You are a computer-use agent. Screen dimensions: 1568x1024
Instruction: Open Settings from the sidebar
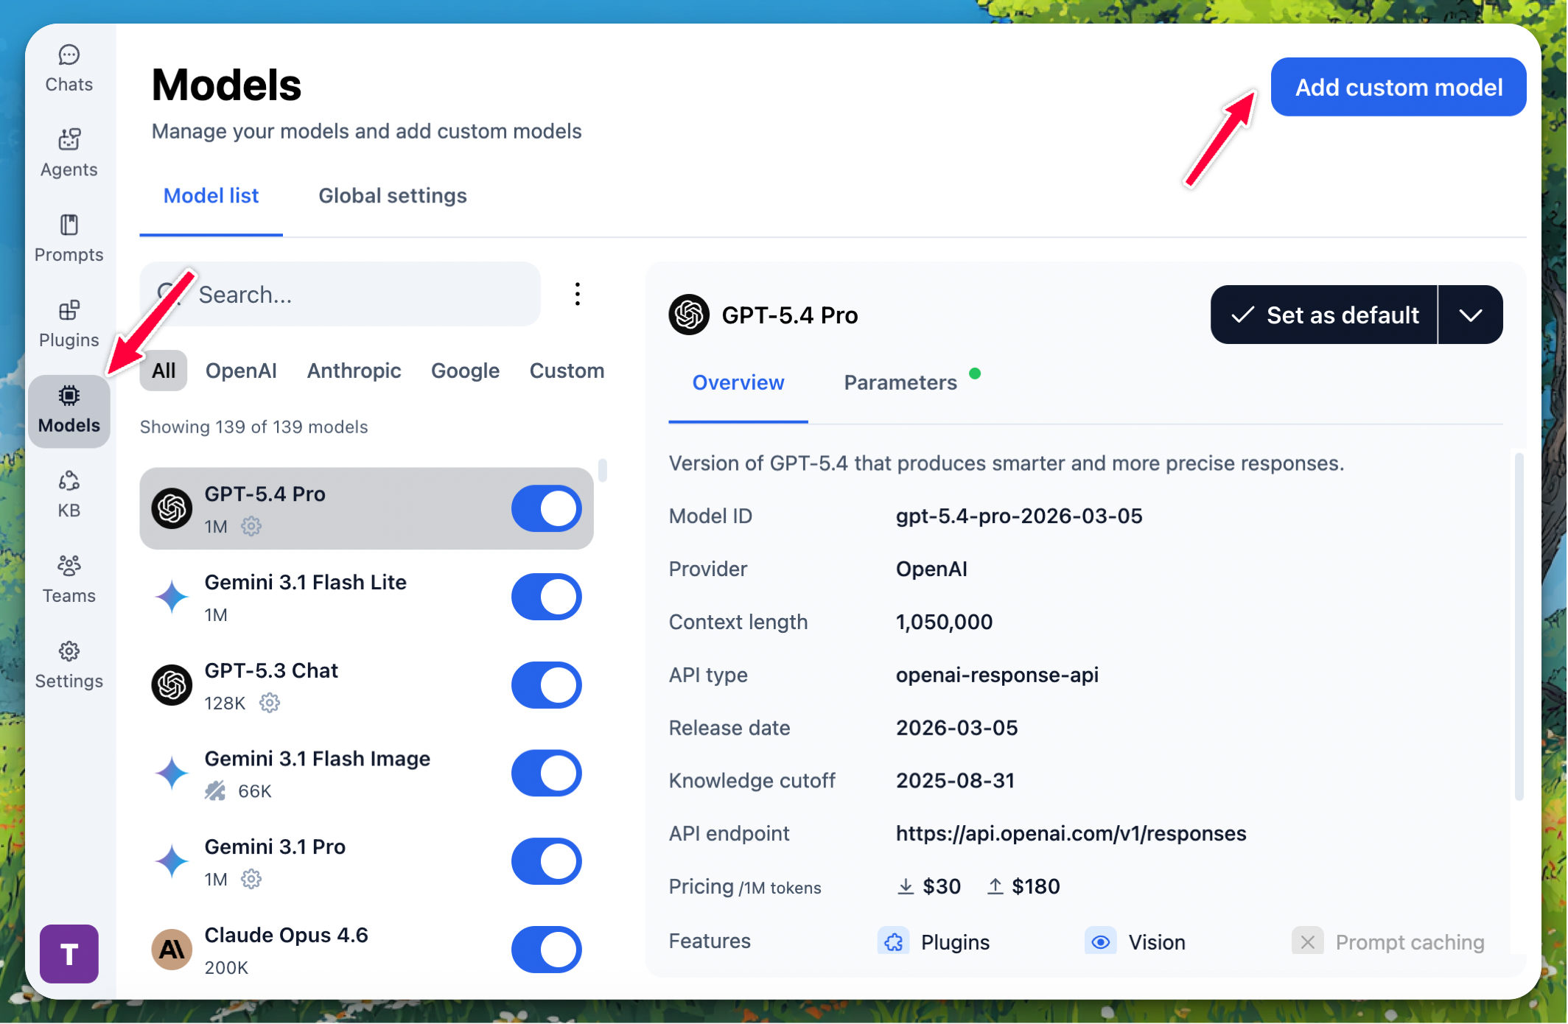(69, 665)
